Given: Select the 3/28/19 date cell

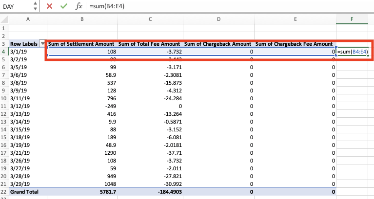Looking at the screenshot, I should click(28, 177).
